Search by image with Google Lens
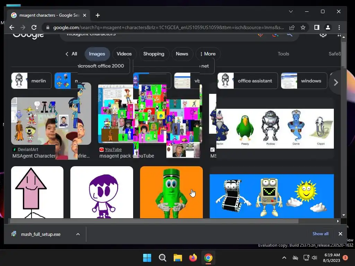This screenshot has width=355, height=266. click(x=275, y=35)
